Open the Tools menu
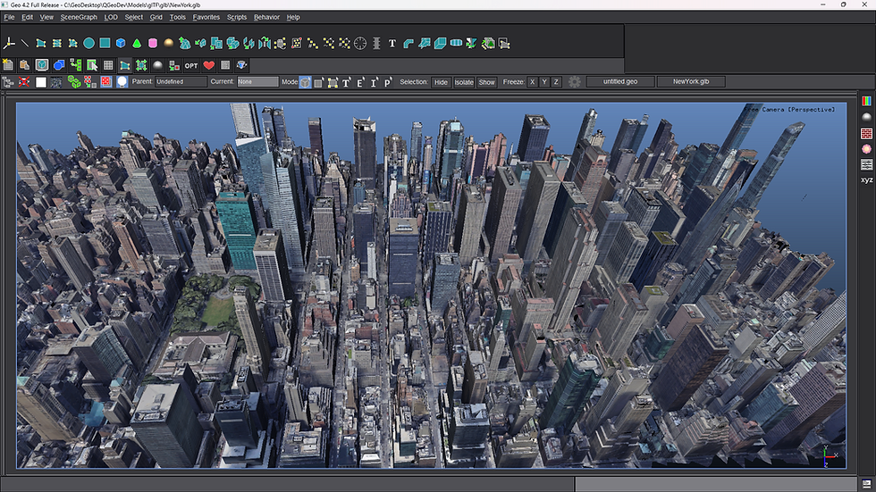Viewport: 876px width, 492px height. [178, 17]
